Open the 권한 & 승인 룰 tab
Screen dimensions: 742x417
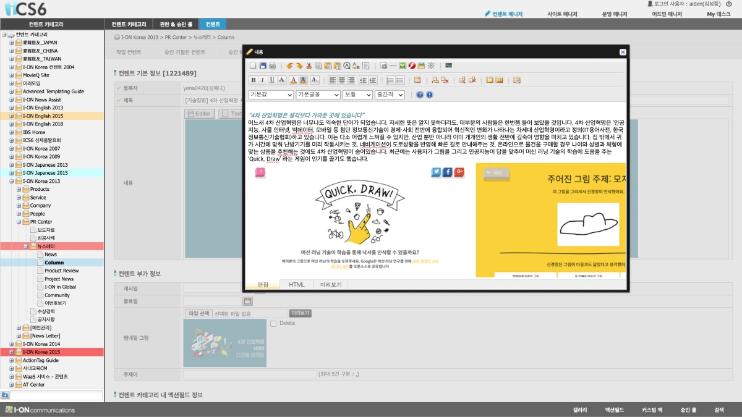coord(176,24)
